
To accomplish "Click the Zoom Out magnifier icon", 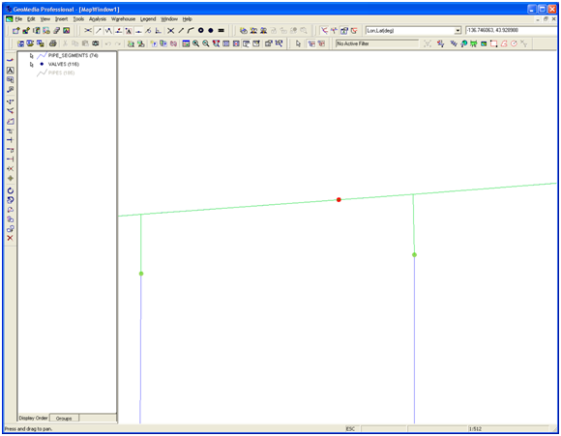I will [x=206, y=44].
